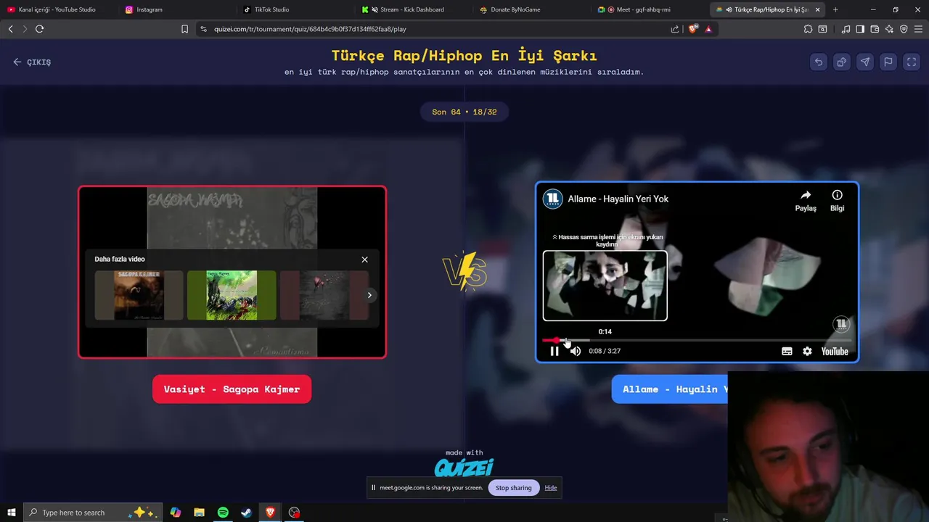This screenshot has height=522, width=929.
Task: Click the Allame channel avatar icon
Action: tap(553, 199)
